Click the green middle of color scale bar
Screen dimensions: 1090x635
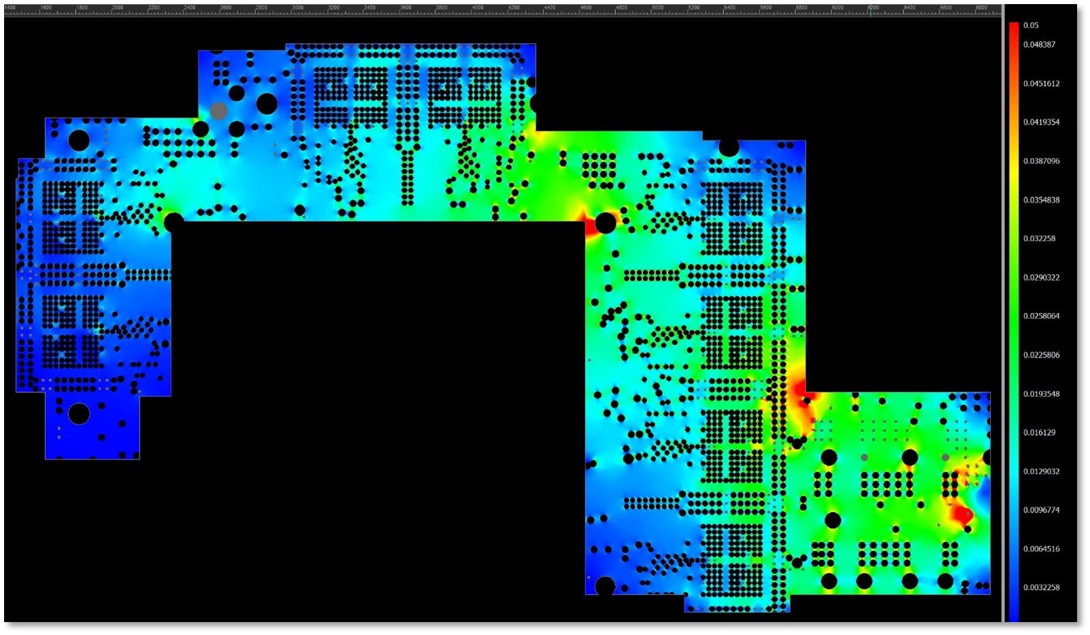click(1014, 321)
